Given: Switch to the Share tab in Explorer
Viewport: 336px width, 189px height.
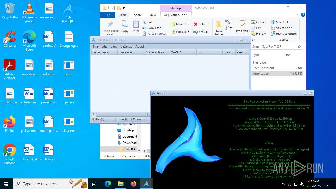Looking at the screenshot, I should 138,15.
